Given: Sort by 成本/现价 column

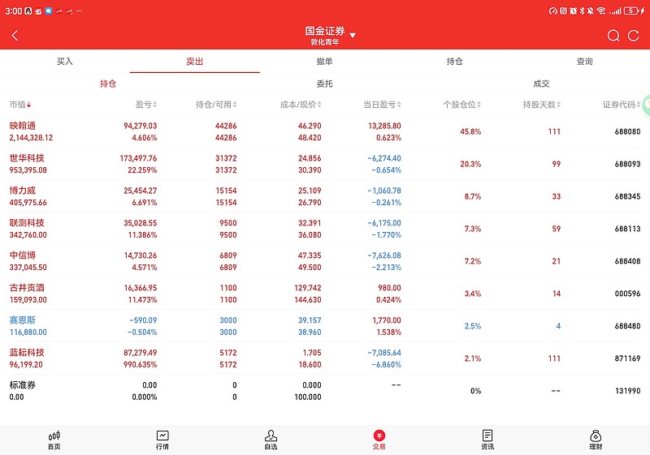Looking at the screenshot, I should click(301, 105).
